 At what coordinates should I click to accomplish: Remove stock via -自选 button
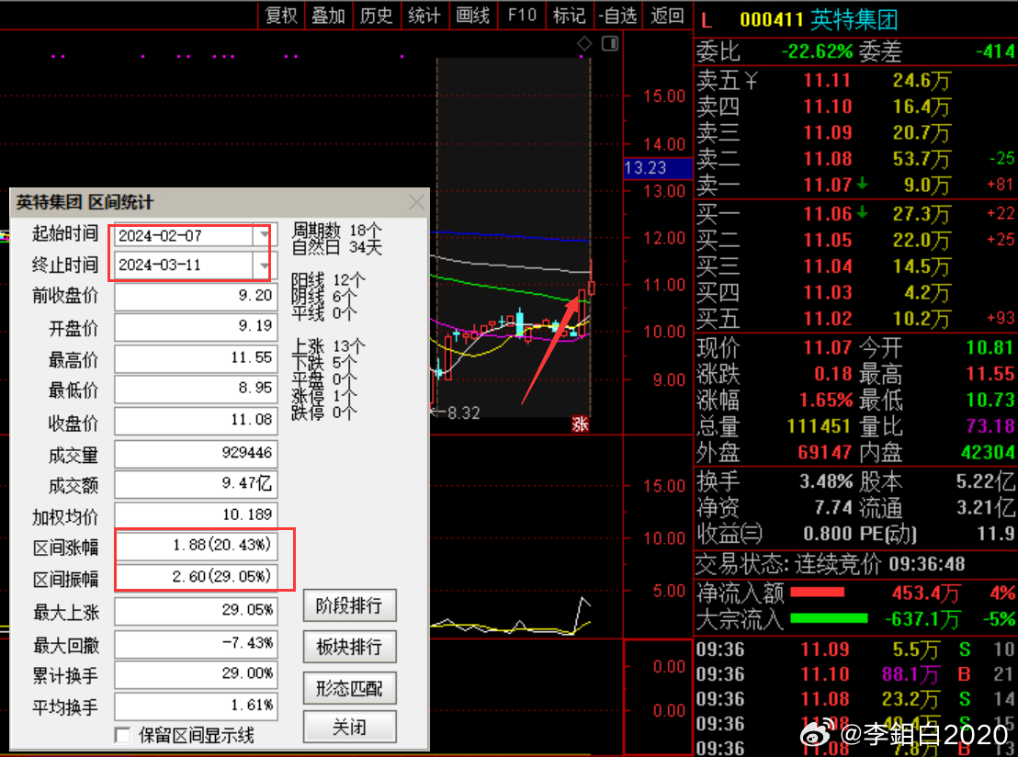coord(616,16)
